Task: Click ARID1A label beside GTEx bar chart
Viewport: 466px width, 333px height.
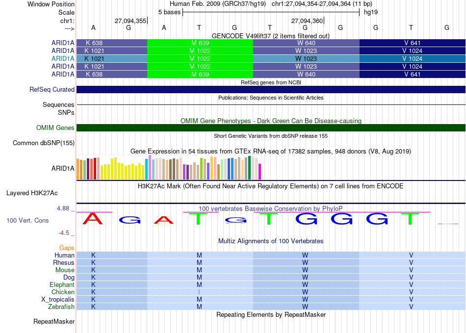Action: 63,168
